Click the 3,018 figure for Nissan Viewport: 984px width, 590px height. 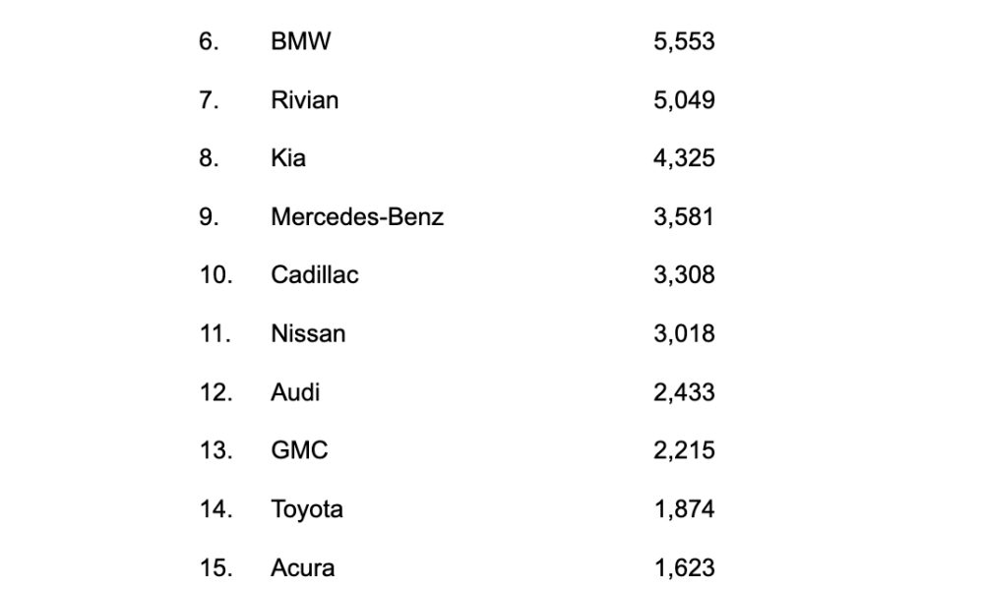pos(684,333)
